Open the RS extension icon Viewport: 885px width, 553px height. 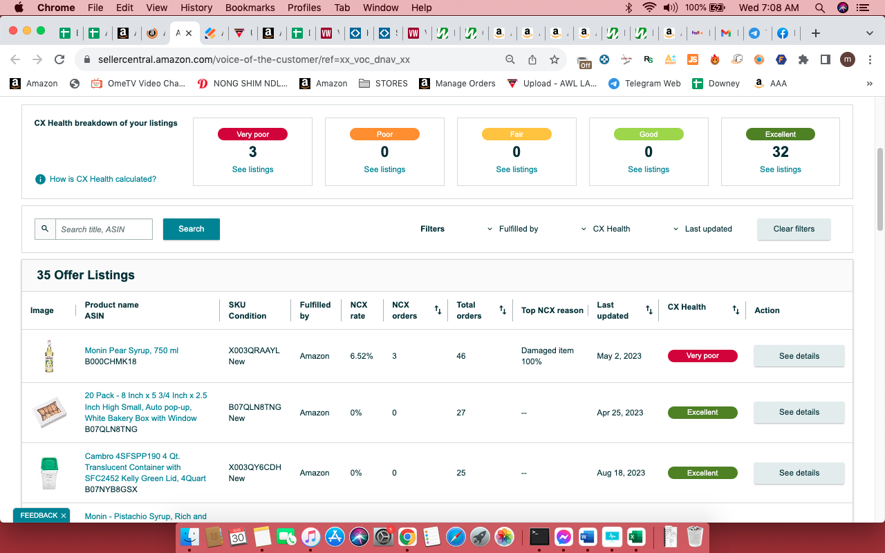click(649, 59)
